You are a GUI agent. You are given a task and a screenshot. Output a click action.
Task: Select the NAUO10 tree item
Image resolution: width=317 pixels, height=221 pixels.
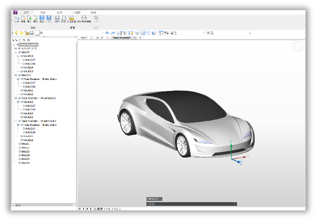(x=26, y=75)
